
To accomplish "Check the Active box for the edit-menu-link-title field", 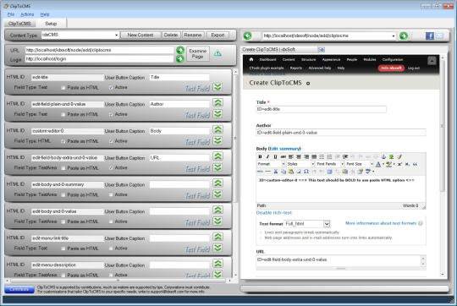I will point(111,248).
